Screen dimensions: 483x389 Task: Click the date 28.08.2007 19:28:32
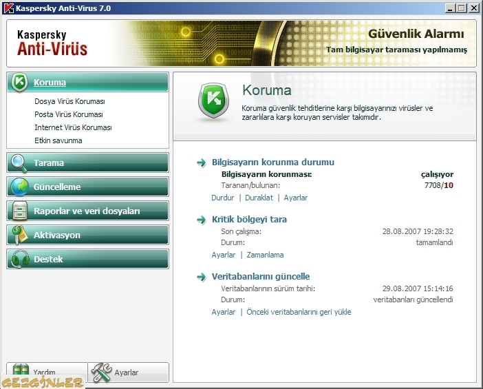coord(418,231)
